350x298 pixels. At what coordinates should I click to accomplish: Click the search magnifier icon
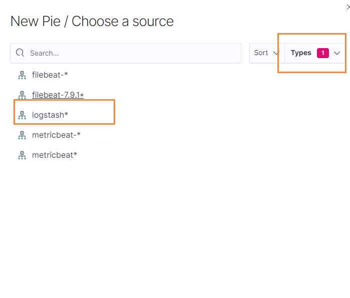[x=21, y=53]
